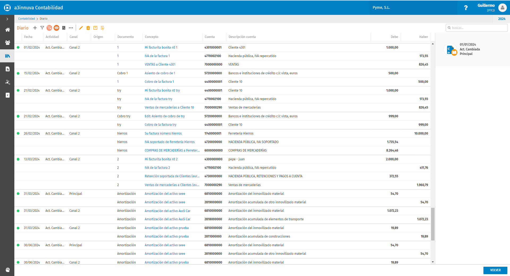510x276 pixels.
Task: Open the funnel filter tool
Action: tap(42, 28)
